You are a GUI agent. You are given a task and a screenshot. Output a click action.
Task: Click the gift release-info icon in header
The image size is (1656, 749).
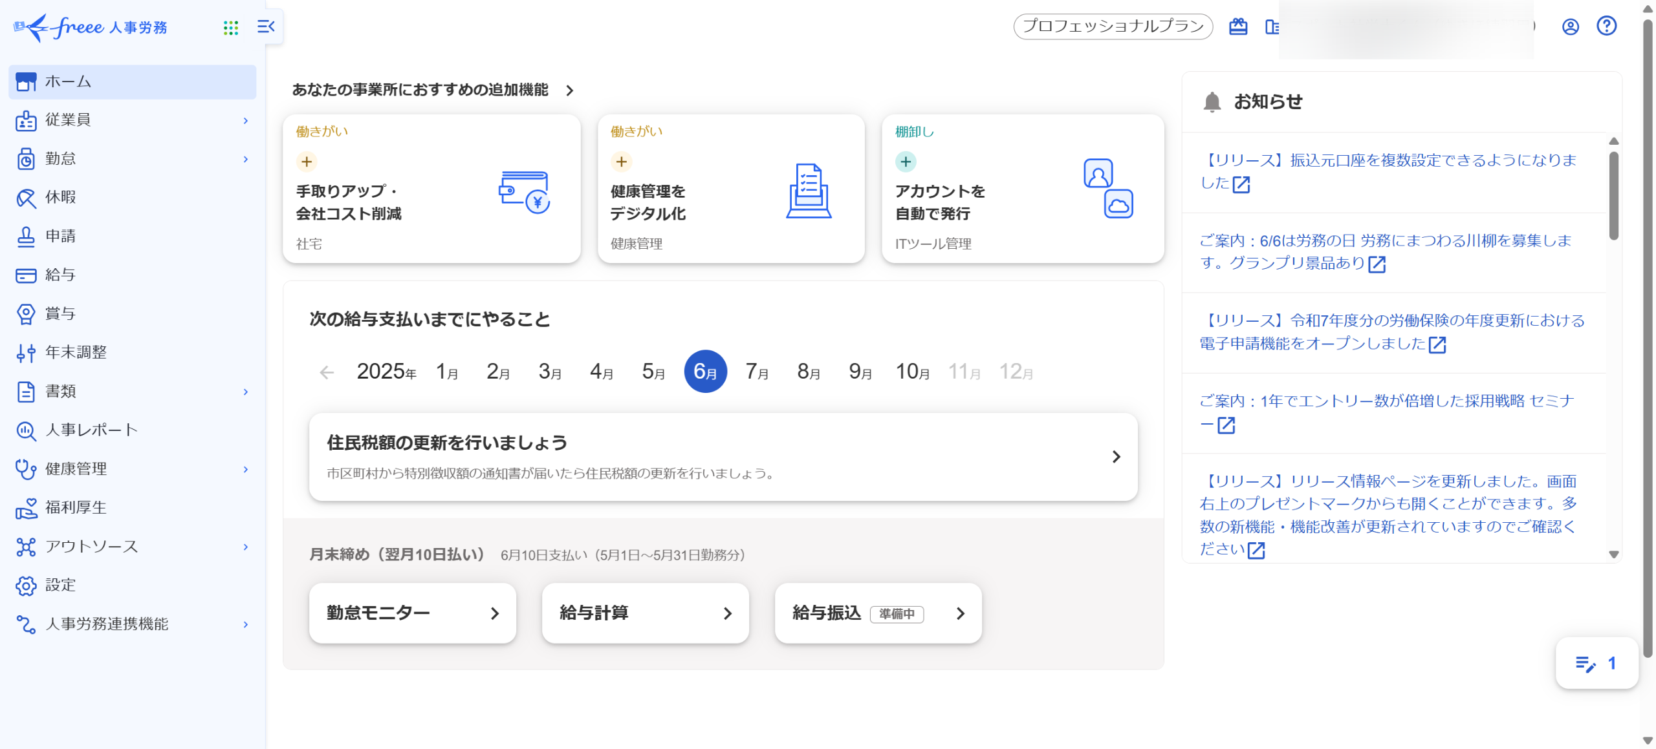pyautogui.click(x=1237, y=26)
